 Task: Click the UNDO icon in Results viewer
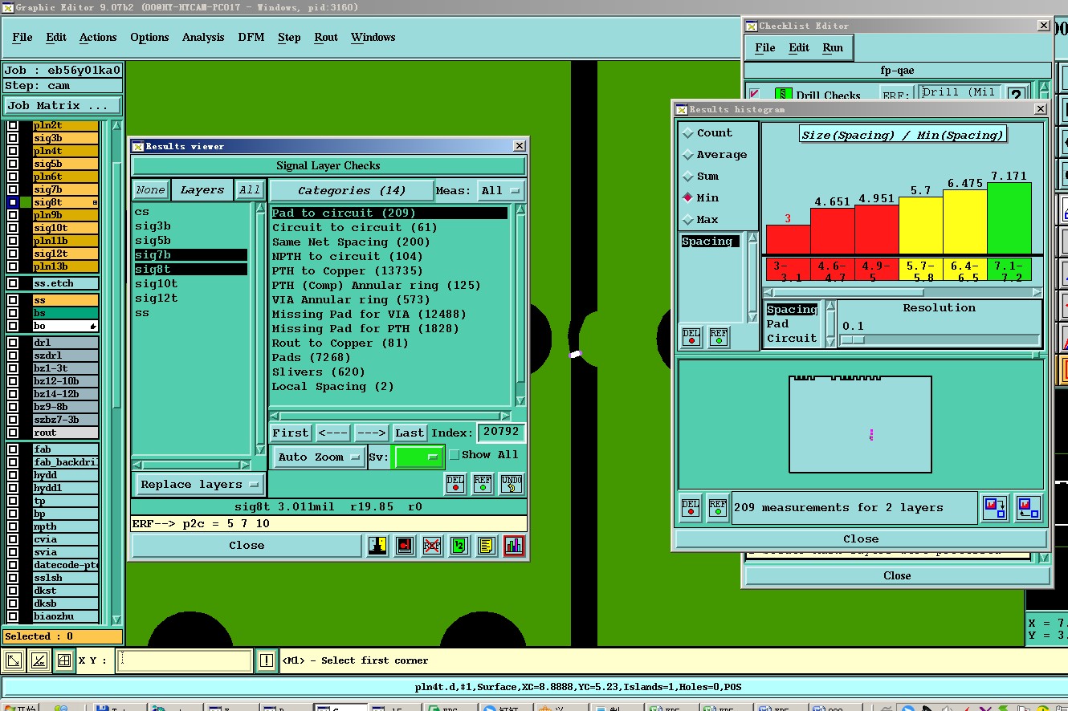click(x=511, y=483)
